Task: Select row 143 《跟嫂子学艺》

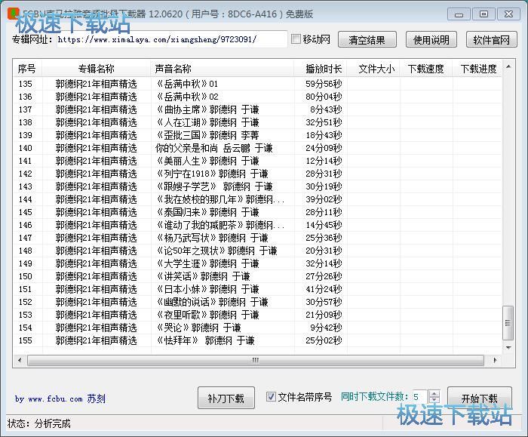Action: pyautogui.click(x=258, y=186)
